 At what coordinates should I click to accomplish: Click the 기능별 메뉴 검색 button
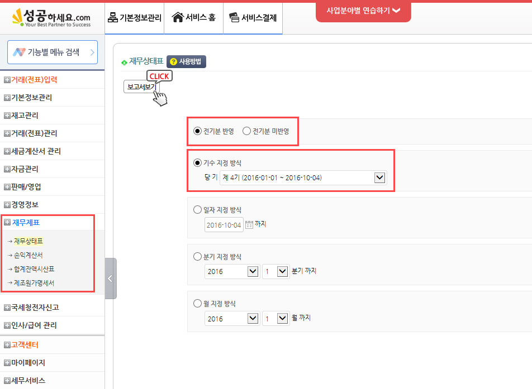click(x=53, y=52)
